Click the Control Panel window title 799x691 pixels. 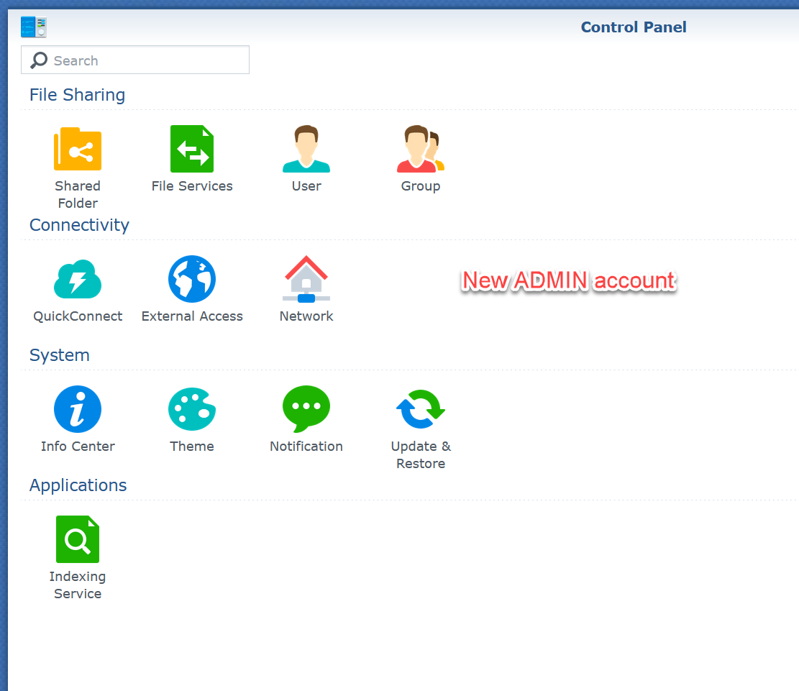pos(633,27)
